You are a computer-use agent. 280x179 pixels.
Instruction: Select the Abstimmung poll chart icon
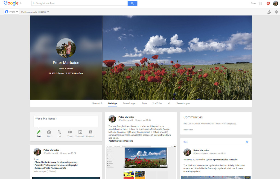click(x=91, y=132)
